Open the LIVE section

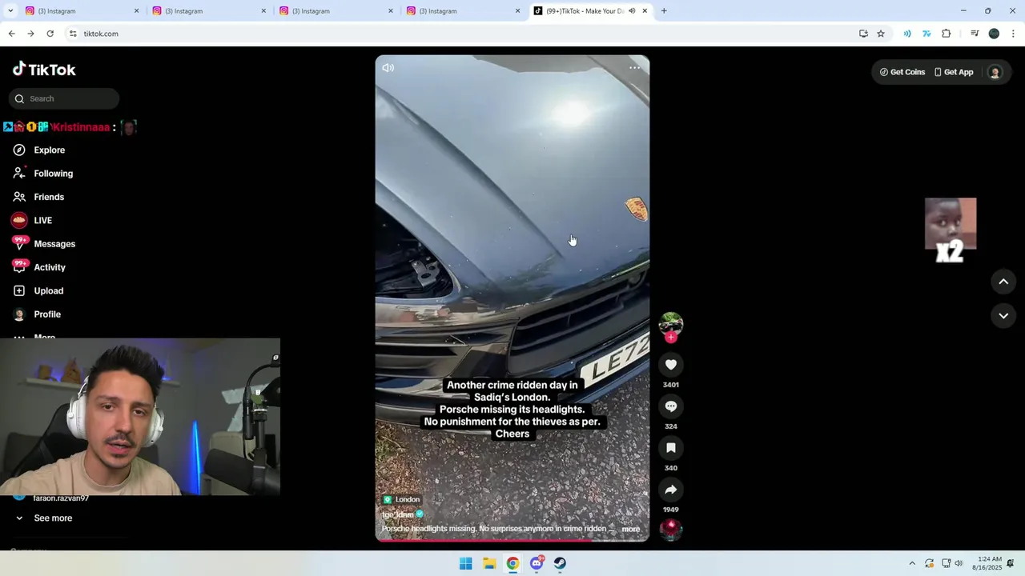coord(42,220)
